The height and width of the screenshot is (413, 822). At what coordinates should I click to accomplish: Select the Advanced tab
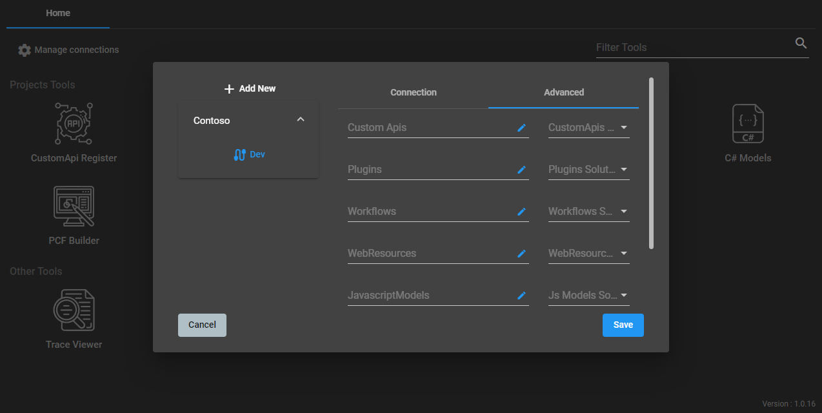563,92
